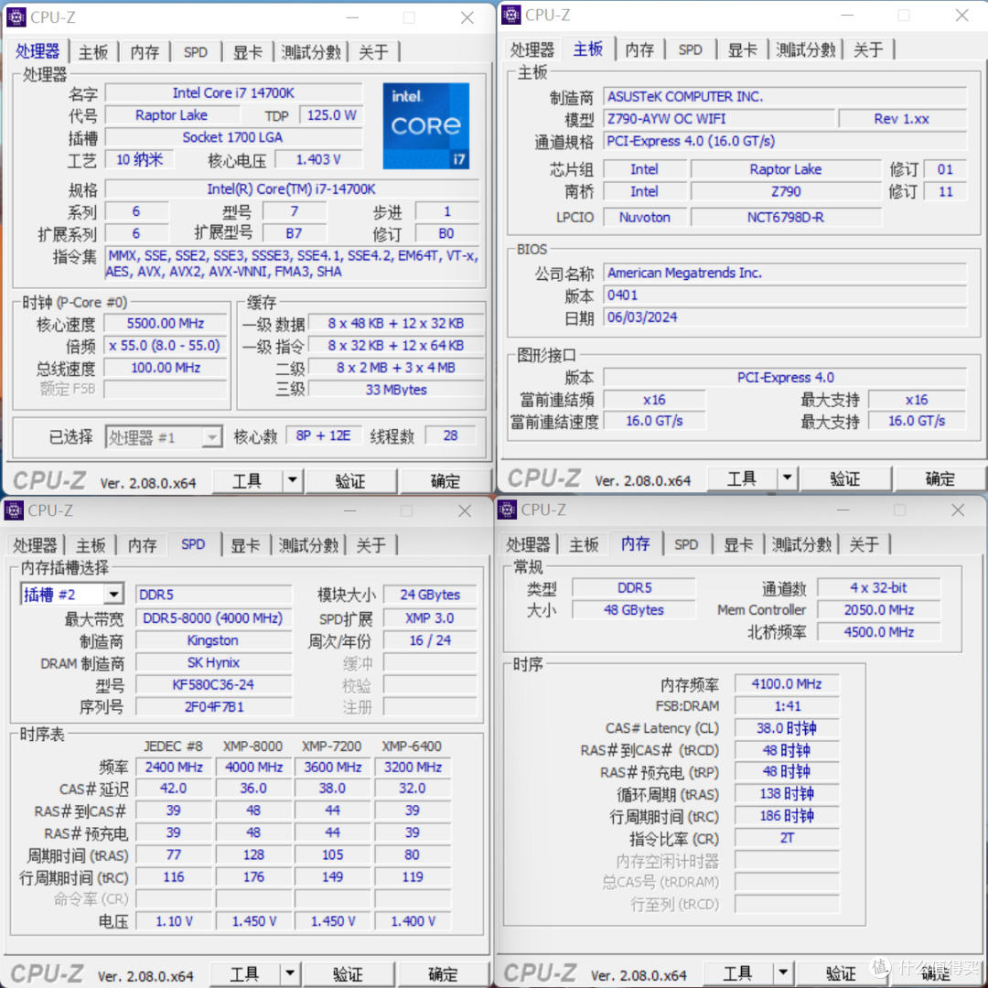The image size is (988, 988).
Task: Click the Z790-AYW OC WIFI model field
Action: click(x=720, y=118)
